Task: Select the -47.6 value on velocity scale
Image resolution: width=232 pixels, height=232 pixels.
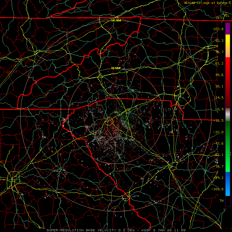Action: point(218,144)
